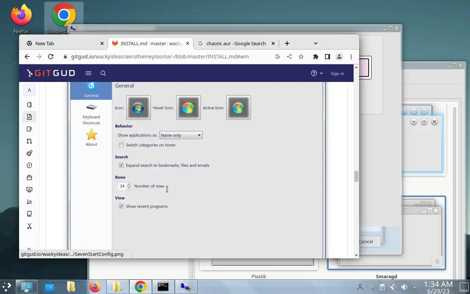The image size is (470, 294).
Task: Open Snippets scissors icon in sidebar
Action: [x=29, y=226]
